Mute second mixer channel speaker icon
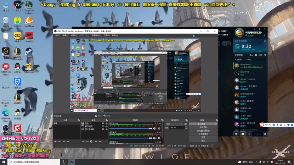The height and width of the screenshot is (165, 294). tap(154, 138)
